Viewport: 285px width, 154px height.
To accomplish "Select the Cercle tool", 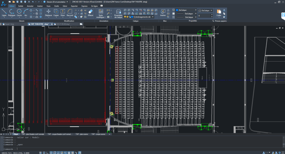I will click(x=19, y=13).
